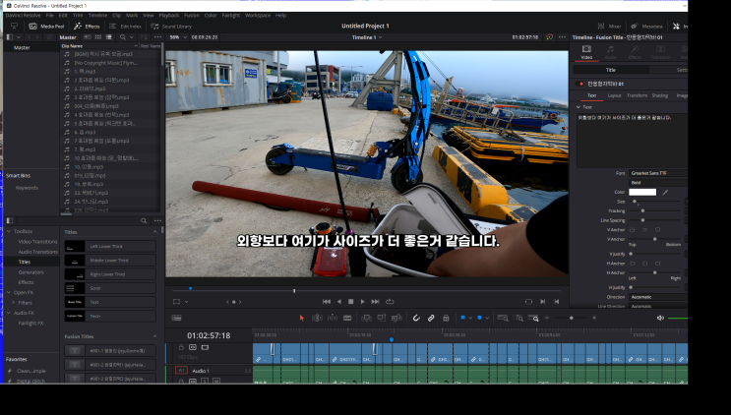This screenshot has height=415, width=731.
Task: Click the Overwrite Clip tool
Action: 382,318
